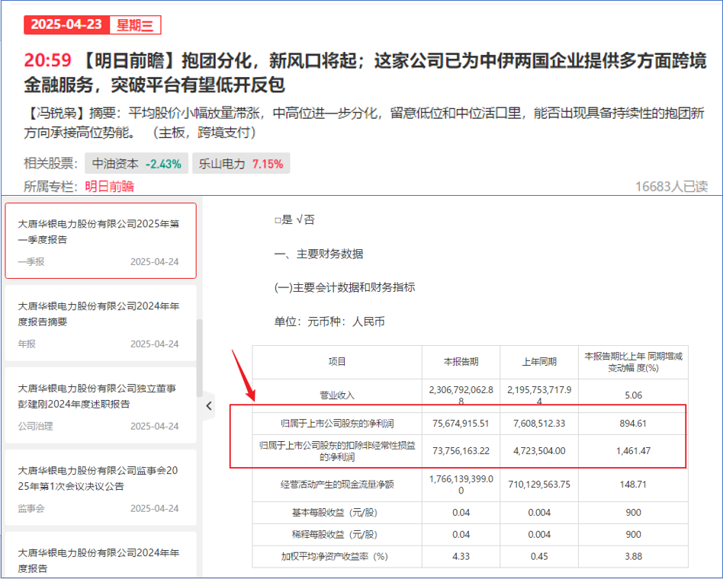The height and width of the screenshot is (579, 723).
Task: Click the red 2025-04-23 date badge
Action: [x=67, y=24]
